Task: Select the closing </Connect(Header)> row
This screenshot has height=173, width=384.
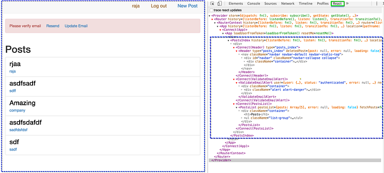Action: click(252, 76)
